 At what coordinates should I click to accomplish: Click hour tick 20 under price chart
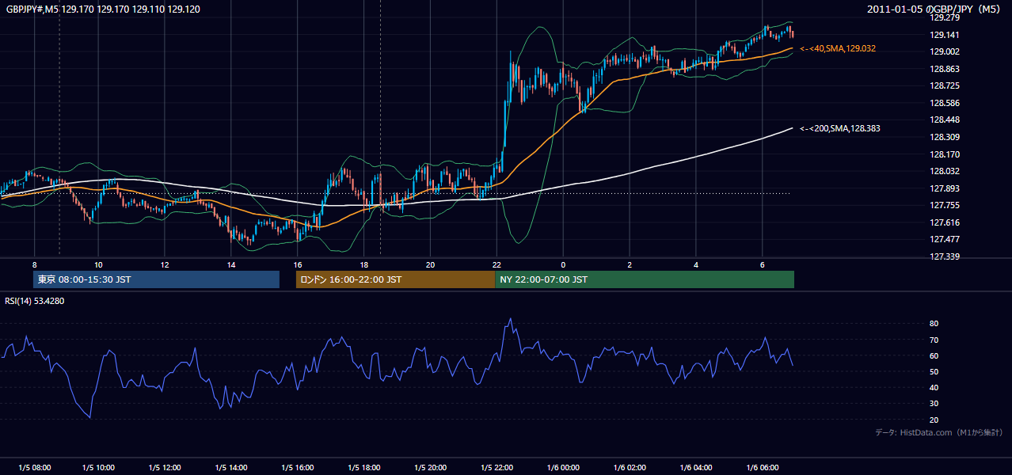pos(430,264)
